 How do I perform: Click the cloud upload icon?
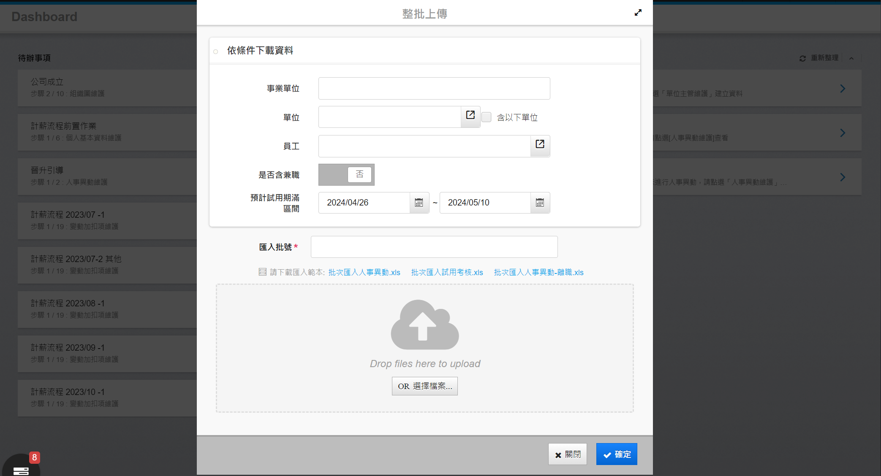pyautogui.click(x=424, y=325)
